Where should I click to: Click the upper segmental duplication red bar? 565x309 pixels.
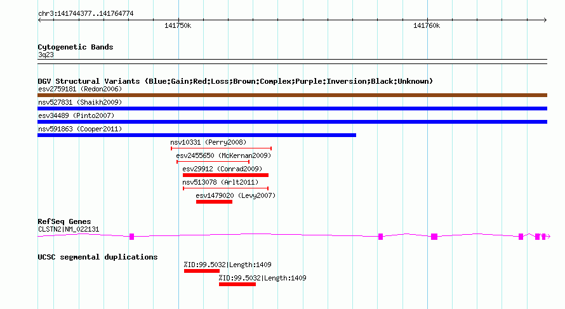click(202, 271)
